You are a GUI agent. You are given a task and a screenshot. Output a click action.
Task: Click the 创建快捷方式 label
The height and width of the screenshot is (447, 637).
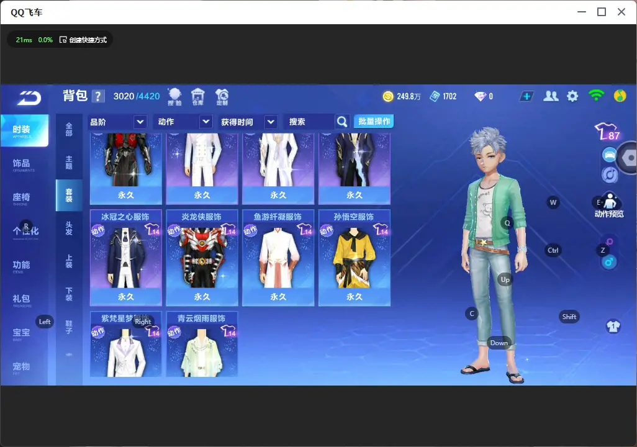click(88, 40)
